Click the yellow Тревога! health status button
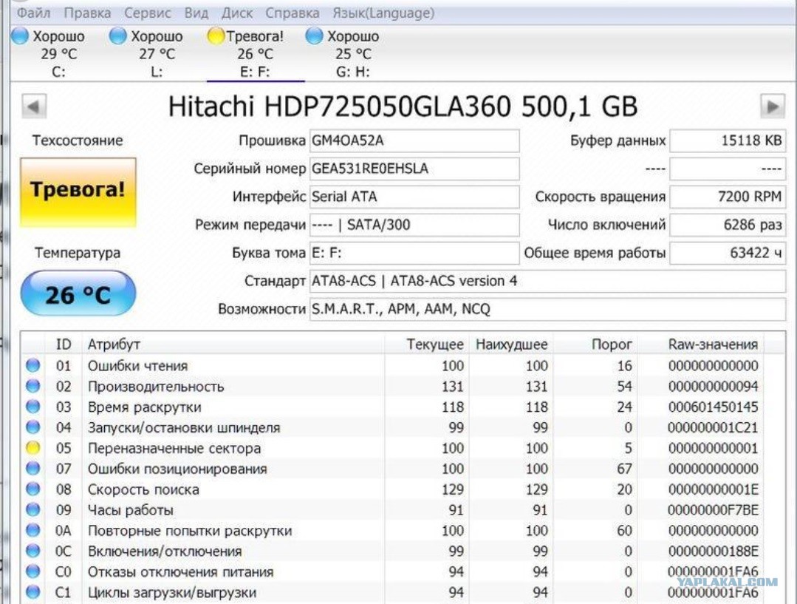The height and width of the screenshot is (604, 797). click(x=78, y=191)
